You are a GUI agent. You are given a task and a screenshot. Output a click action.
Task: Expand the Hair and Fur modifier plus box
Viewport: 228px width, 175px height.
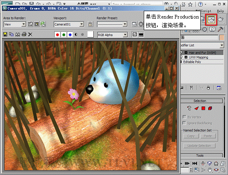[x=186, y=52]
